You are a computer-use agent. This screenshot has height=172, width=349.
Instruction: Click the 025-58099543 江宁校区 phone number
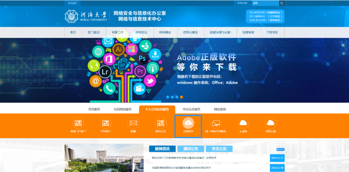(x=266, y=16)
